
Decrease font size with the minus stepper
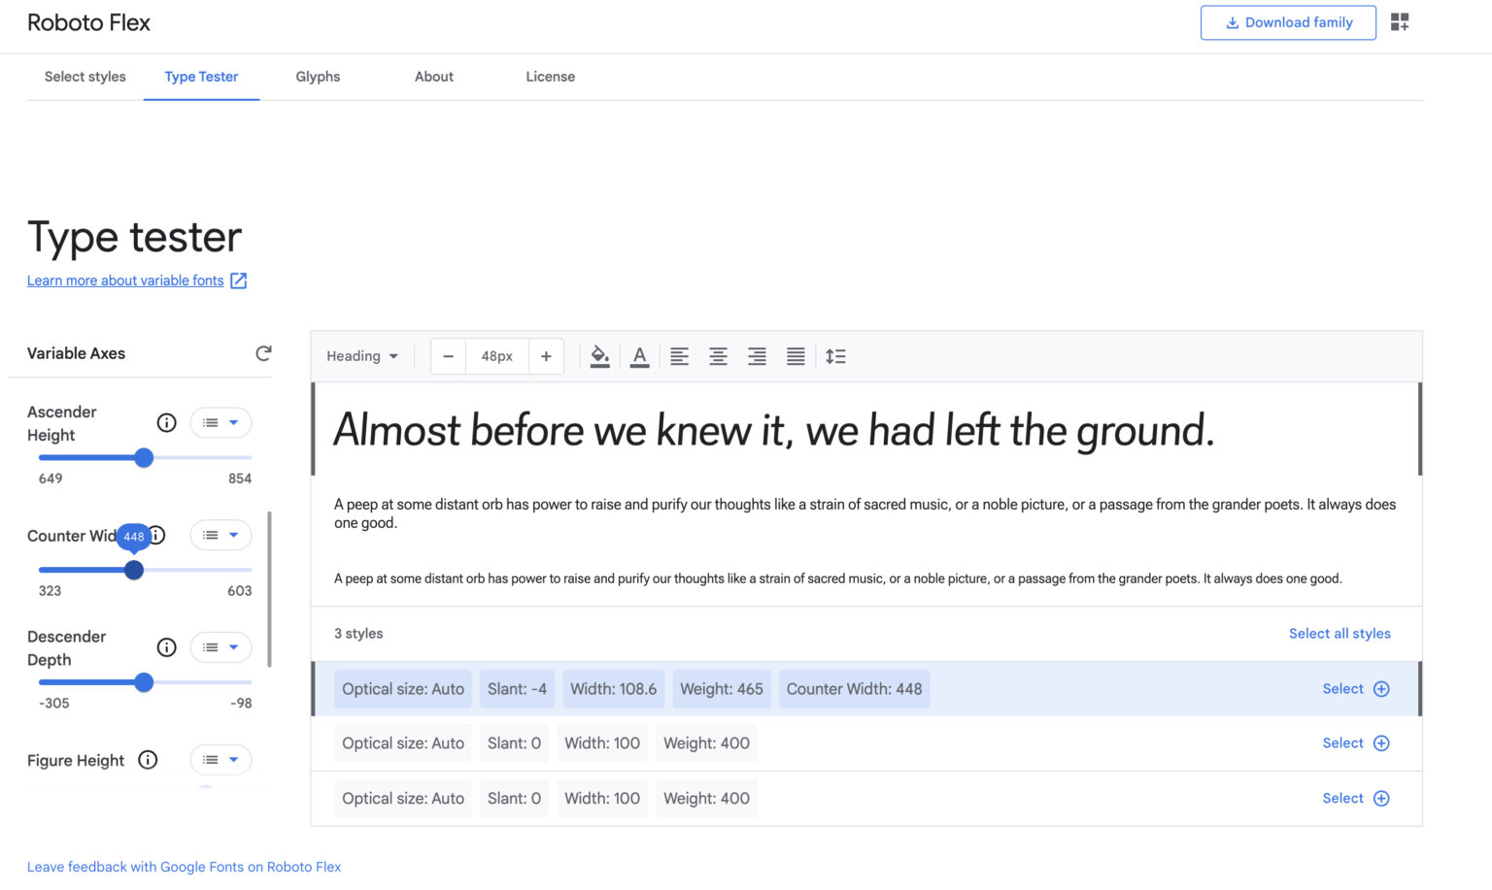pos(448,356)
